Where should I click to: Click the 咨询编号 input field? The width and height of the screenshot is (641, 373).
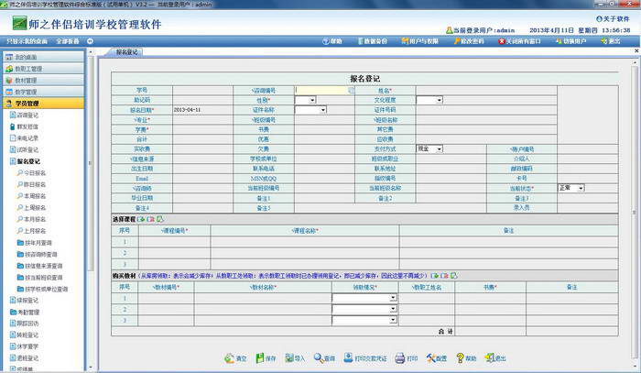point(320,91)
